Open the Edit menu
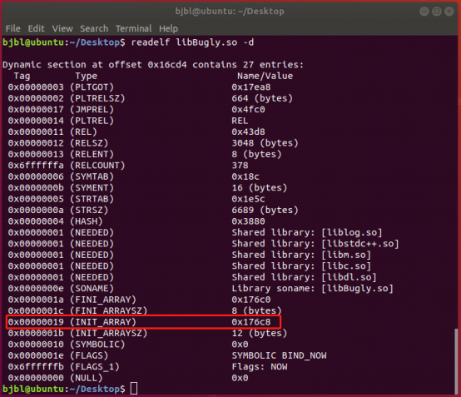The height and width of the screenshot is (397, 461). point(36,28)
